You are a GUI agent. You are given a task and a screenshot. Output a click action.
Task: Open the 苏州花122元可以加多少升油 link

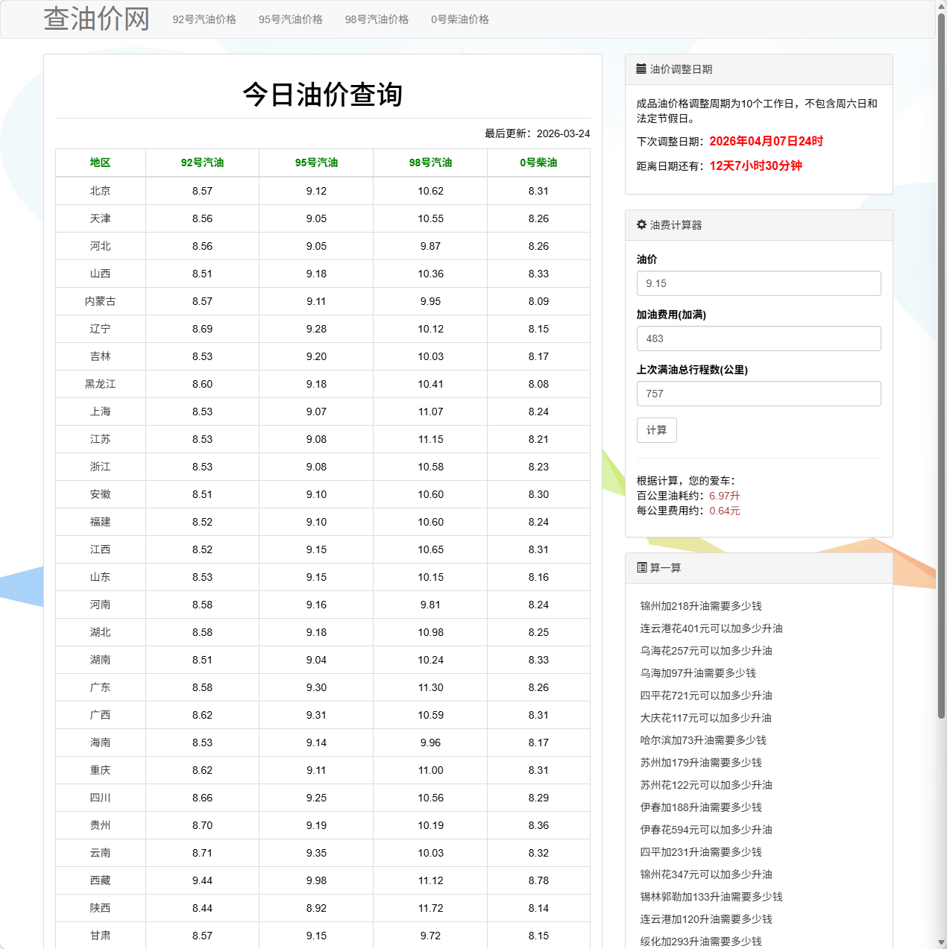705,785
